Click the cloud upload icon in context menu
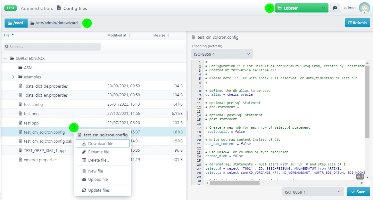The height and width of the screenshot is (200, 373). point(84,179)
